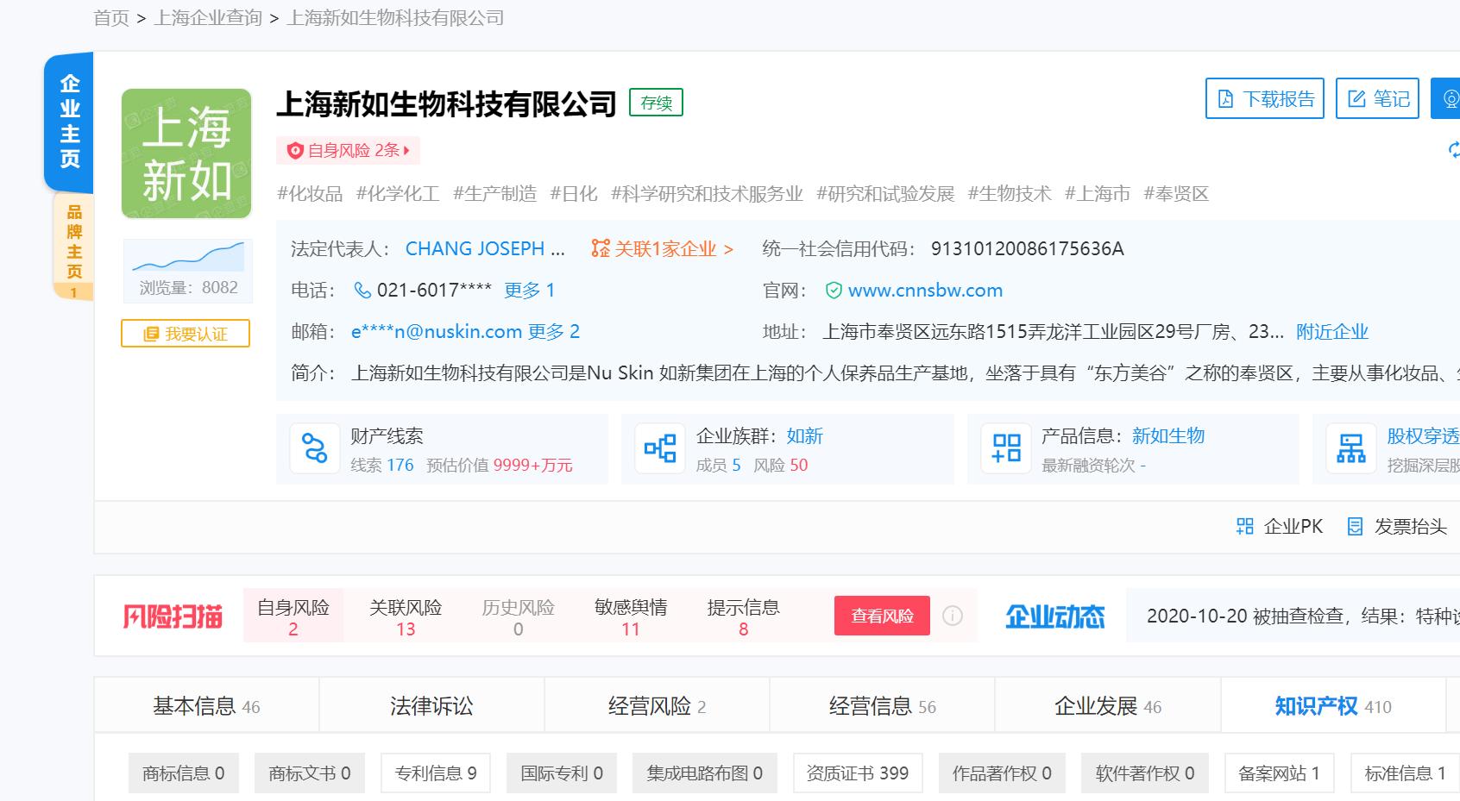Open the website www.cnnsbw.com
Screen dimensions: 1460x801
click(925, 291)
